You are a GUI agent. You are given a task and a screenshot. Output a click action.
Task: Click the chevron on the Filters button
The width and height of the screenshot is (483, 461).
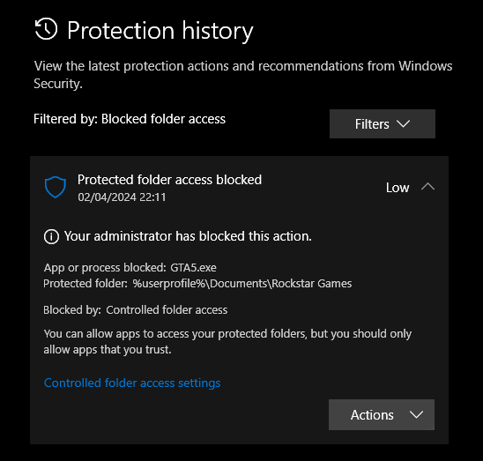click(x=403, y=124)
